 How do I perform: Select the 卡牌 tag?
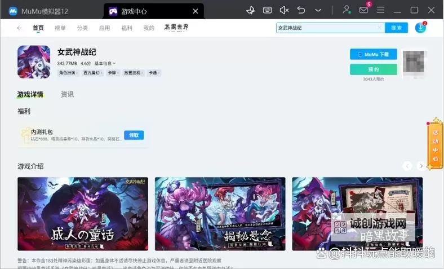(113, 73)
